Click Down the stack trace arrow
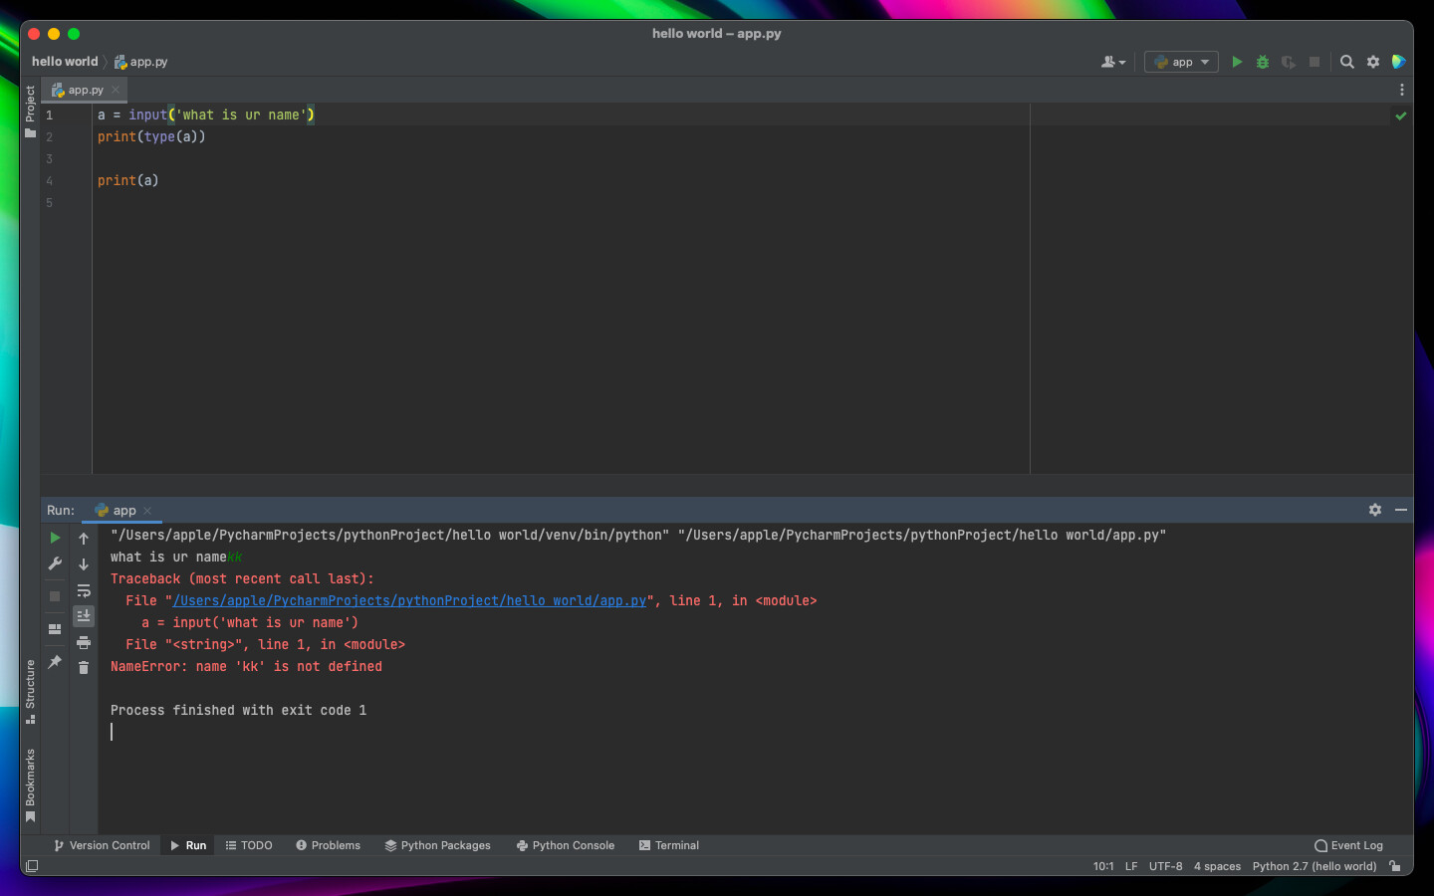The image size is (1434, 896). pyautogui.click(x=84, y=563)
